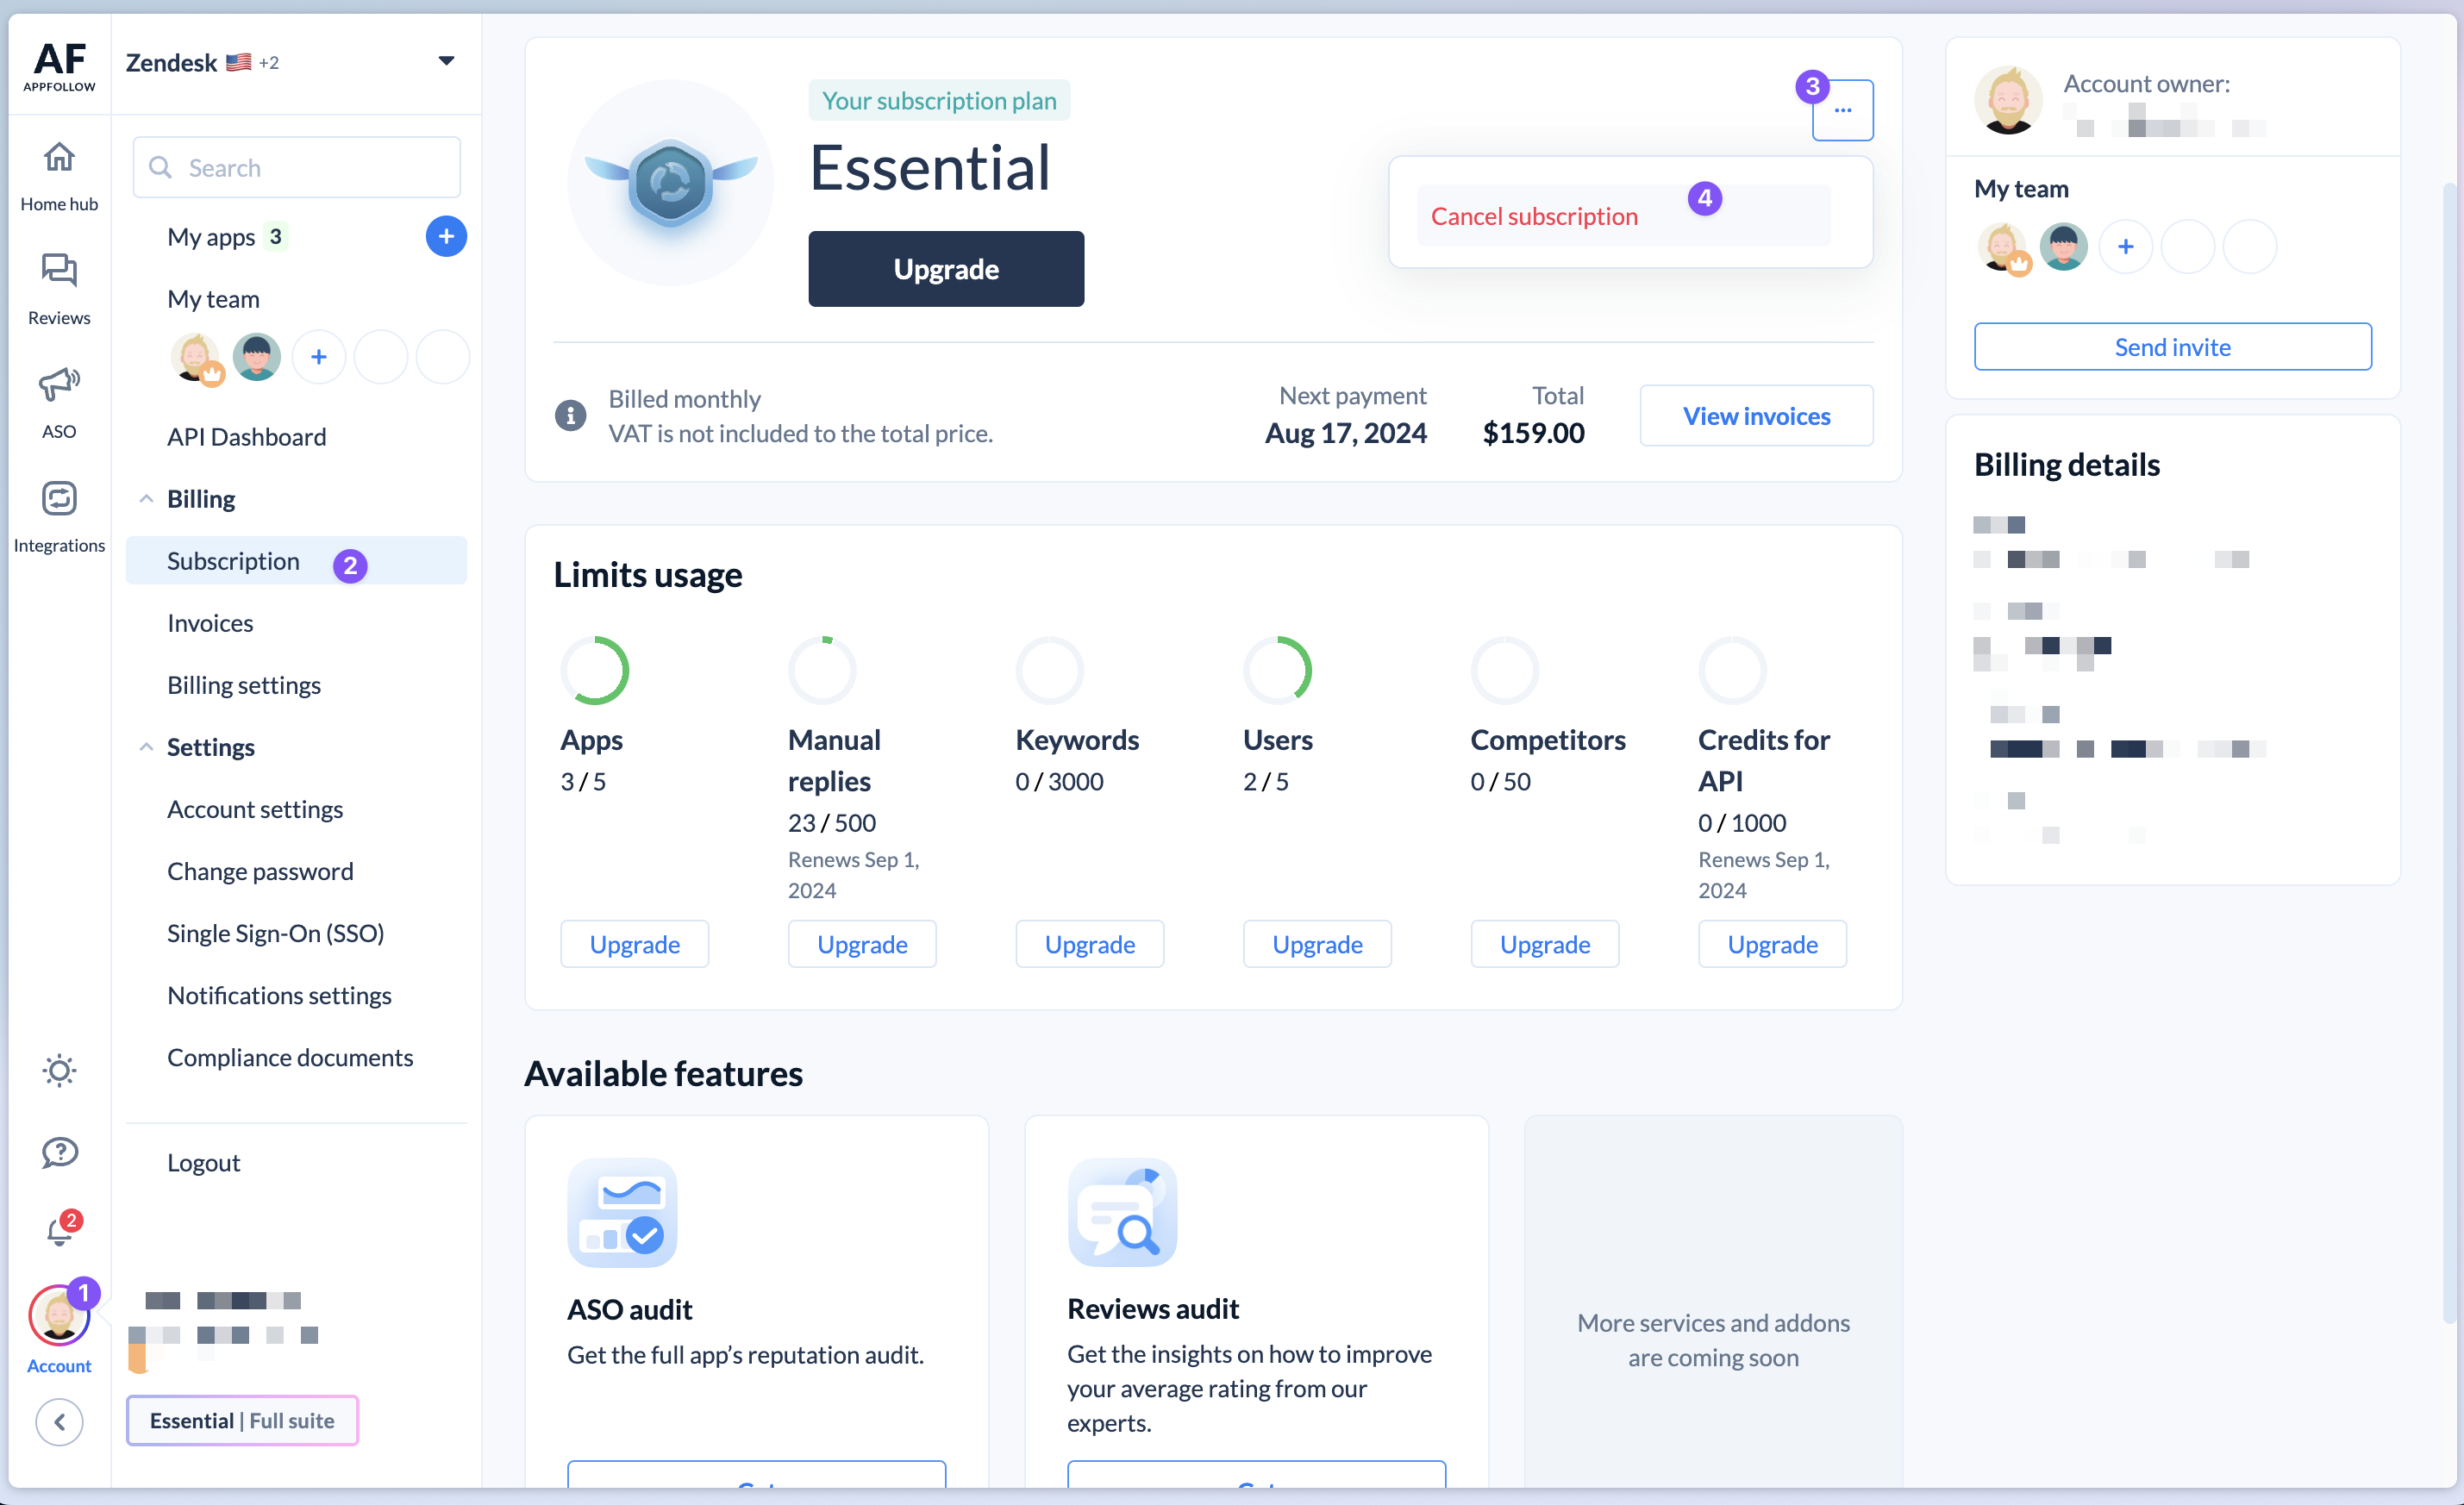Open My apps in the sidebar
This screenshot has height=1505, width=2464.
[x=211, y=237]
